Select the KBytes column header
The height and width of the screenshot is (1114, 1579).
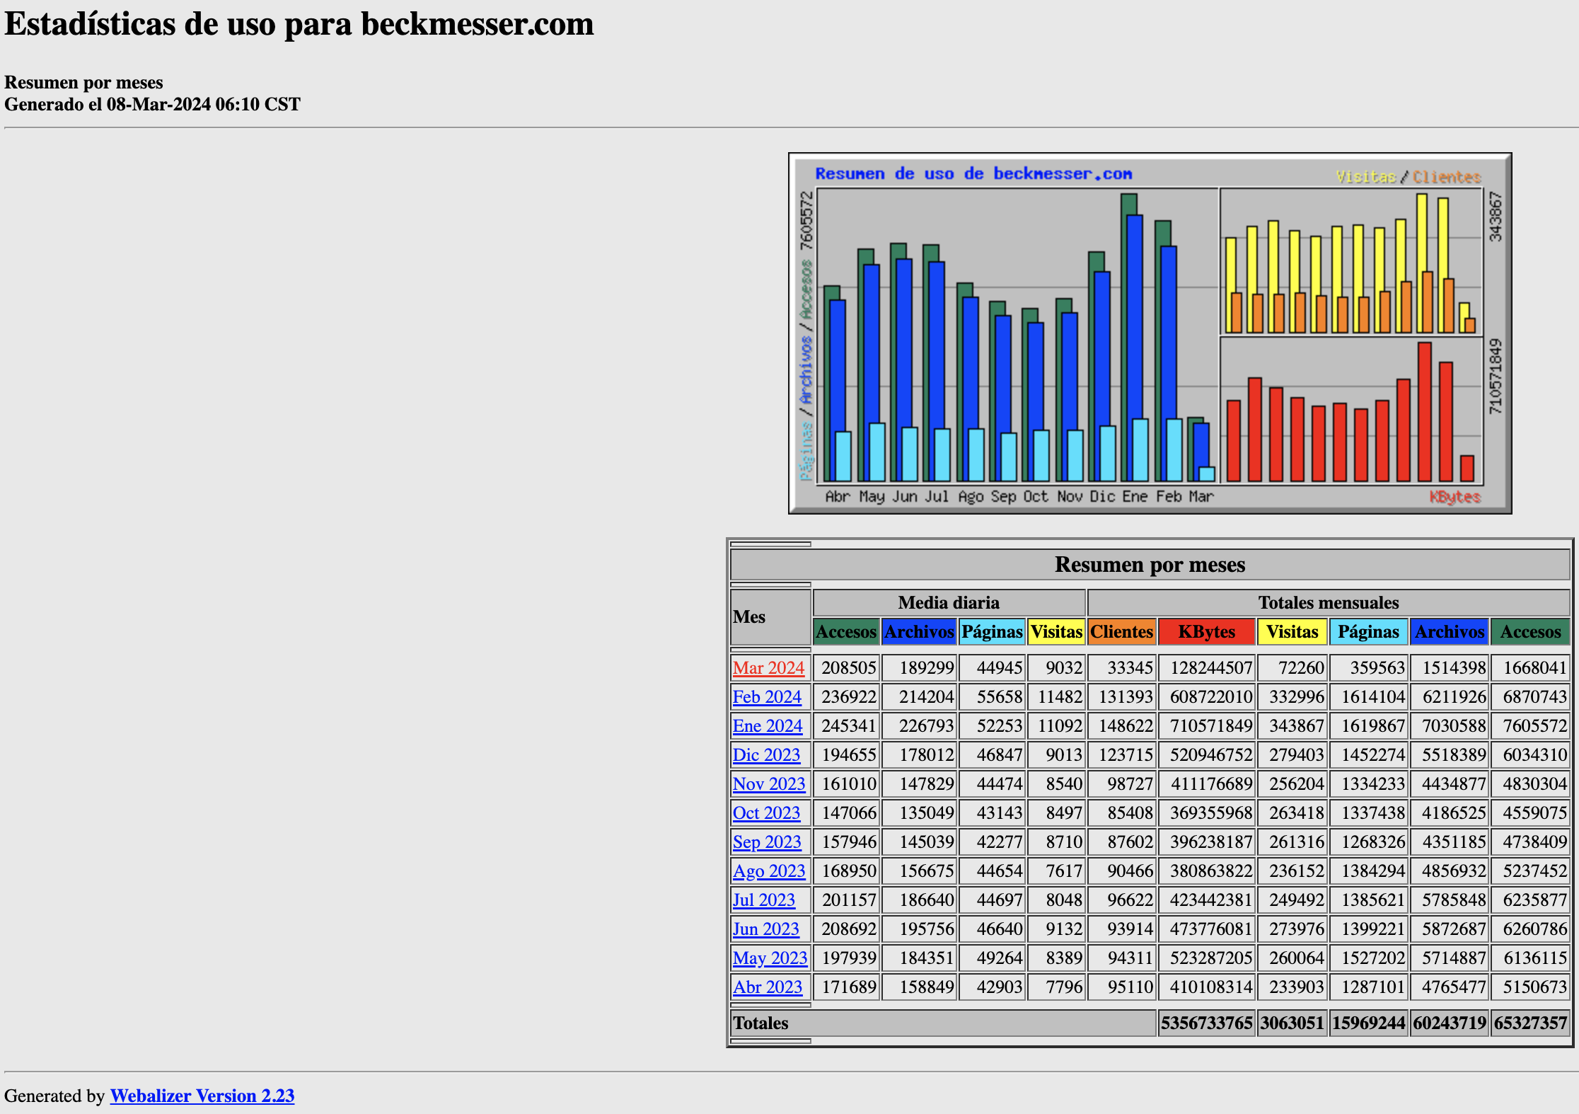[x=1207, y=632]
